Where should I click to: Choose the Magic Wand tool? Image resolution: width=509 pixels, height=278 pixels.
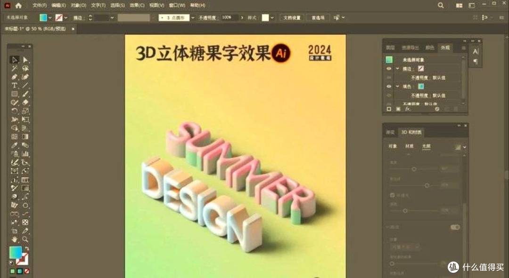[14, 68]
